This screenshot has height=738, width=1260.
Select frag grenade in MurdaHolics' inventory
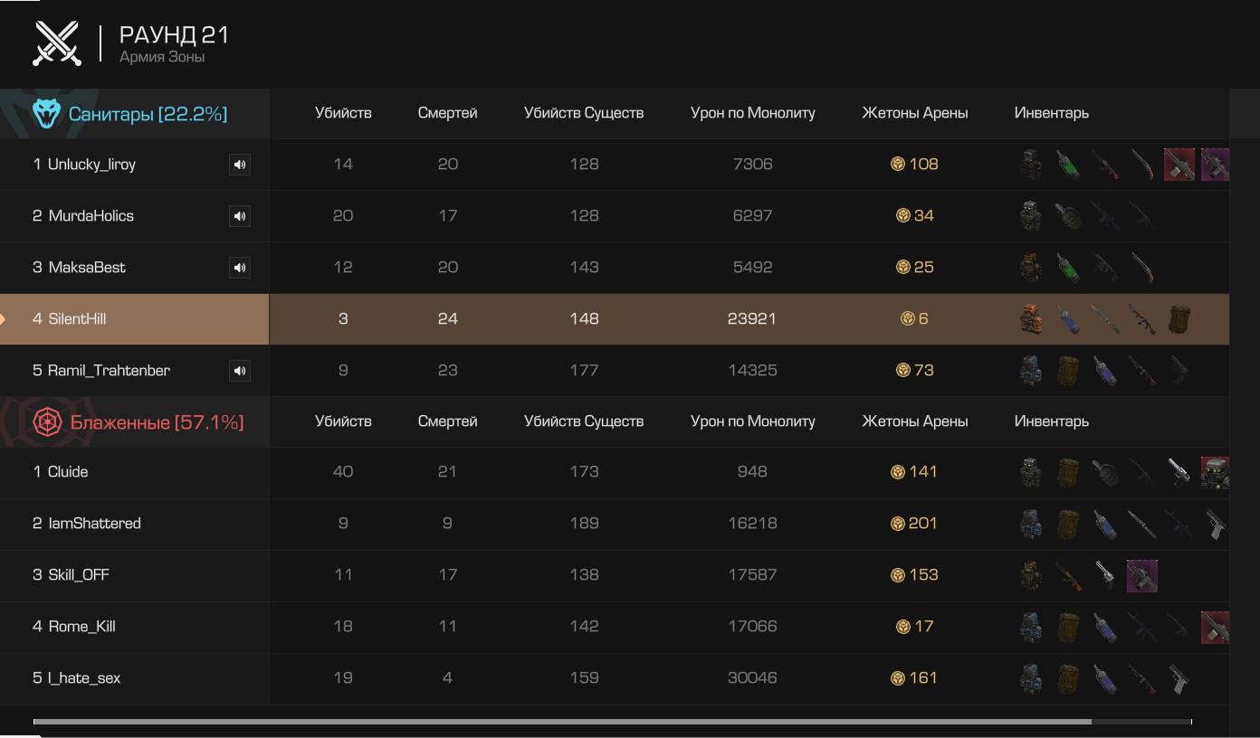(x=1068, y=216)
